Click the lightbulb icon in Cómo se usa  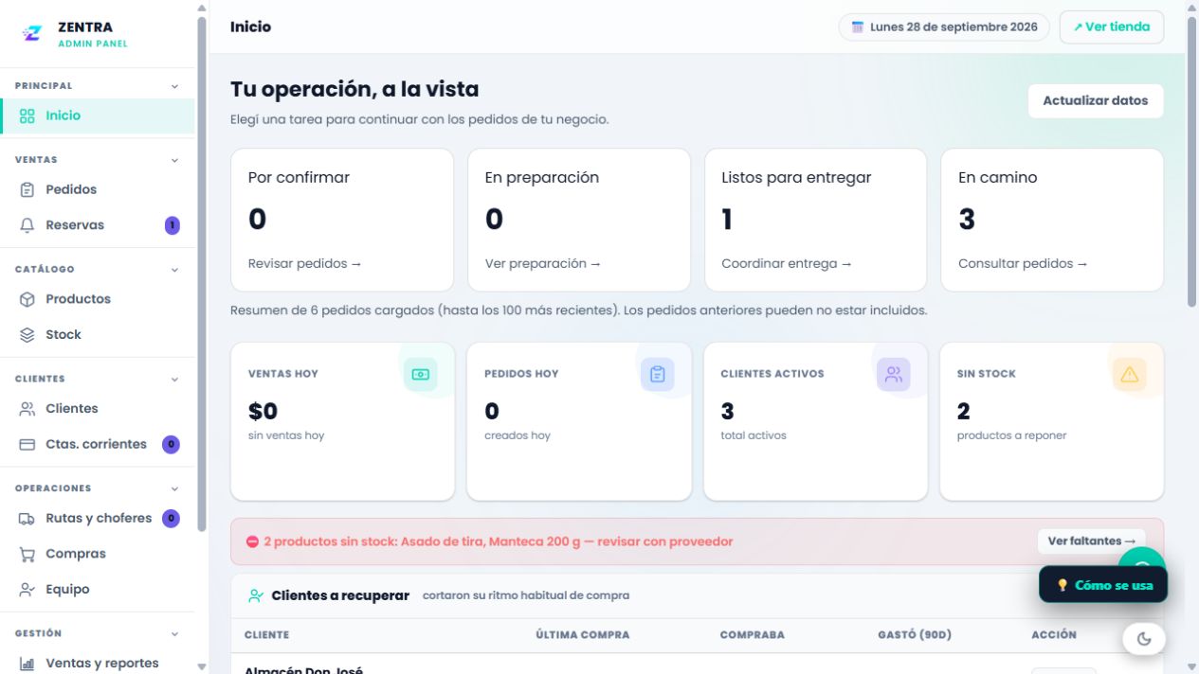click(1063, 585)
